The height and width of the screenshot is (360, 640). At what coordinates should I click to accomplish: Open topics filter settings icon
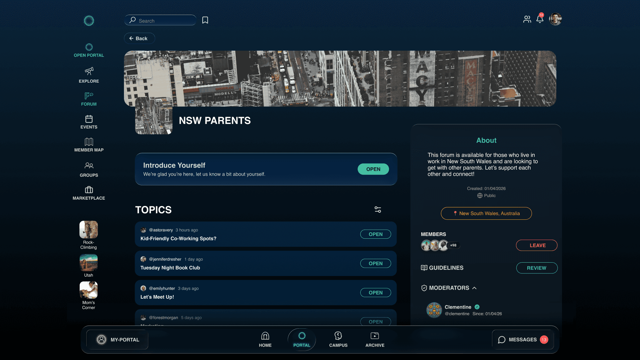pos(378,210)
